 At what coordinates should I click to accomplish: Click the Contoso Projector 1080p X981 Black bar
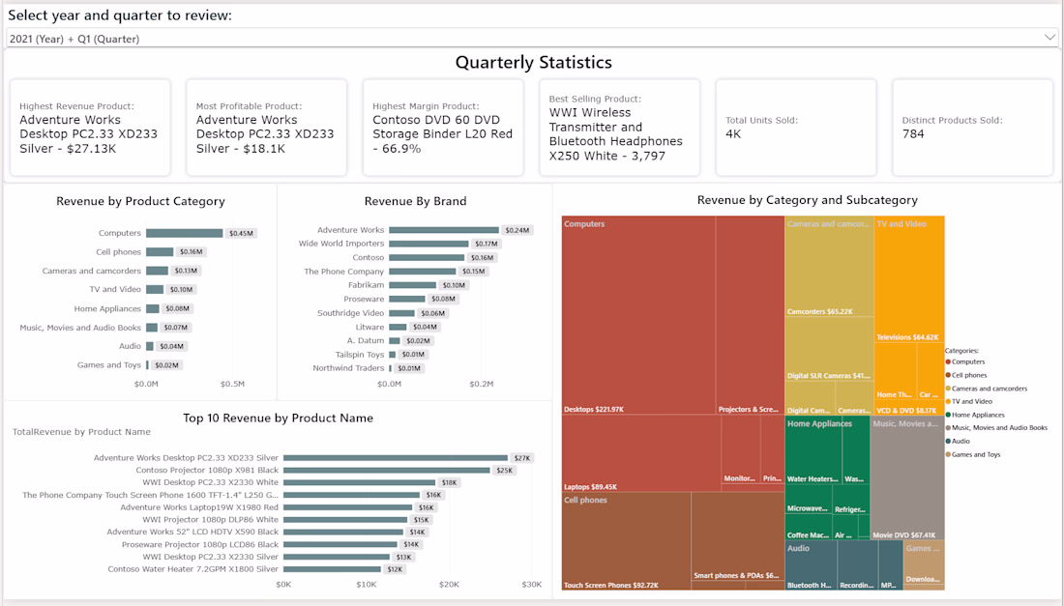pos(387,471)
